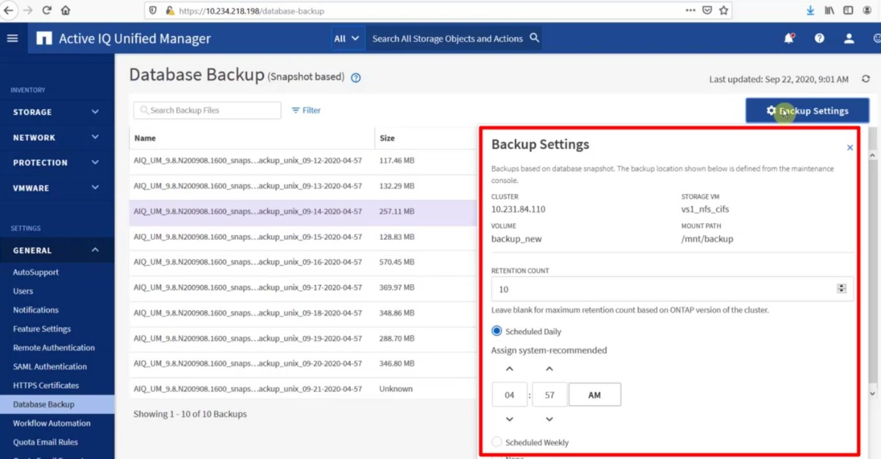Expand the Storage inventory section
Screen dimensions: 881x459
(x=56, y=112)
